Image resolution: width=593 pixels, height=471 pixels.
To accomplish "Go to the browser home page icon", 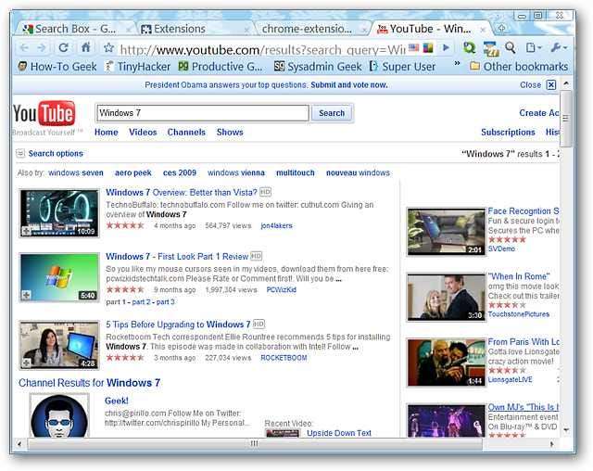I will 85,47.
